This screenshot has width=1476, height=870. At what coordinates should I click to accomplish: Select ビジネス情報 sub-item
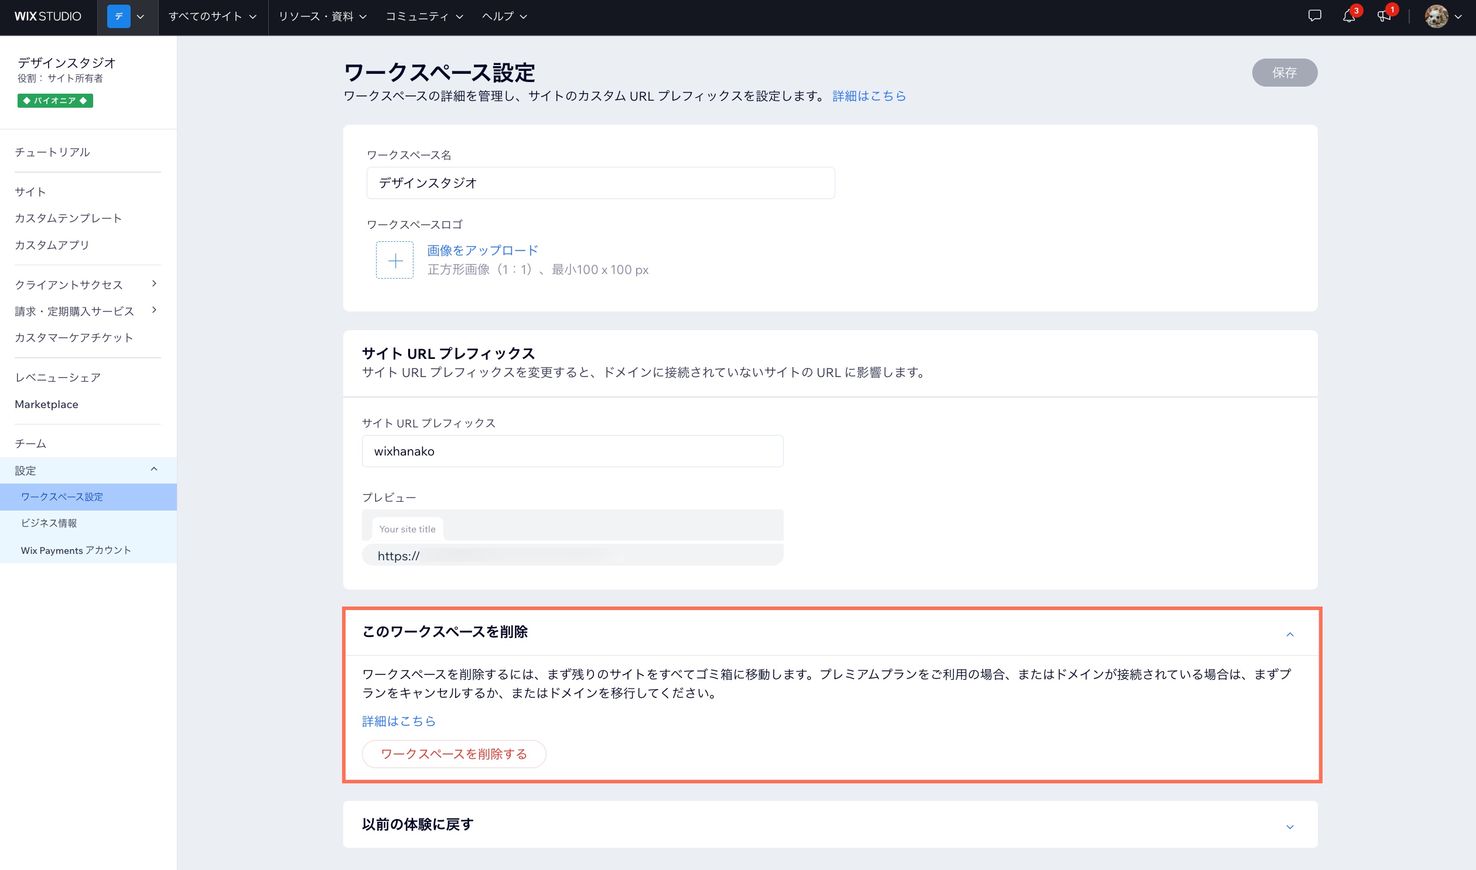tap(88, 523)
